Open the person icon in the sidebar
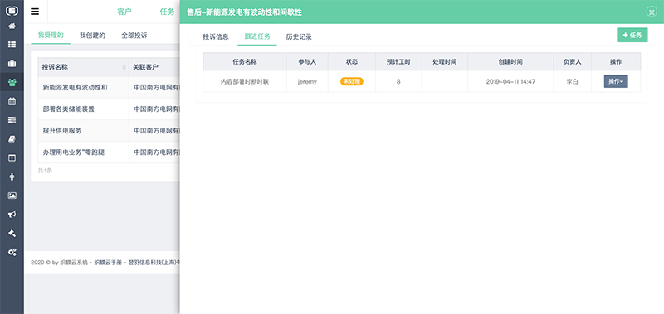Screen dimensions: 664x314 point(12,176)
